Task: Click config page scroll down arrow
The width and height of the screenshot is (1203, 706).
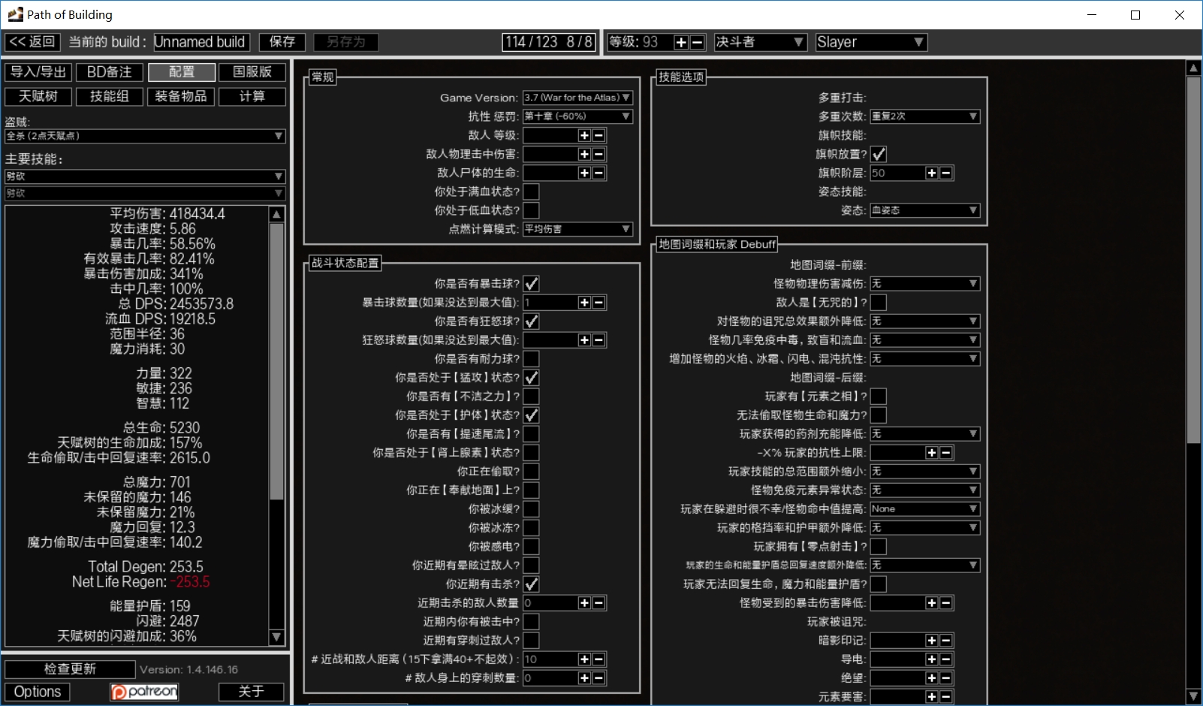Action: point(1193,696)
